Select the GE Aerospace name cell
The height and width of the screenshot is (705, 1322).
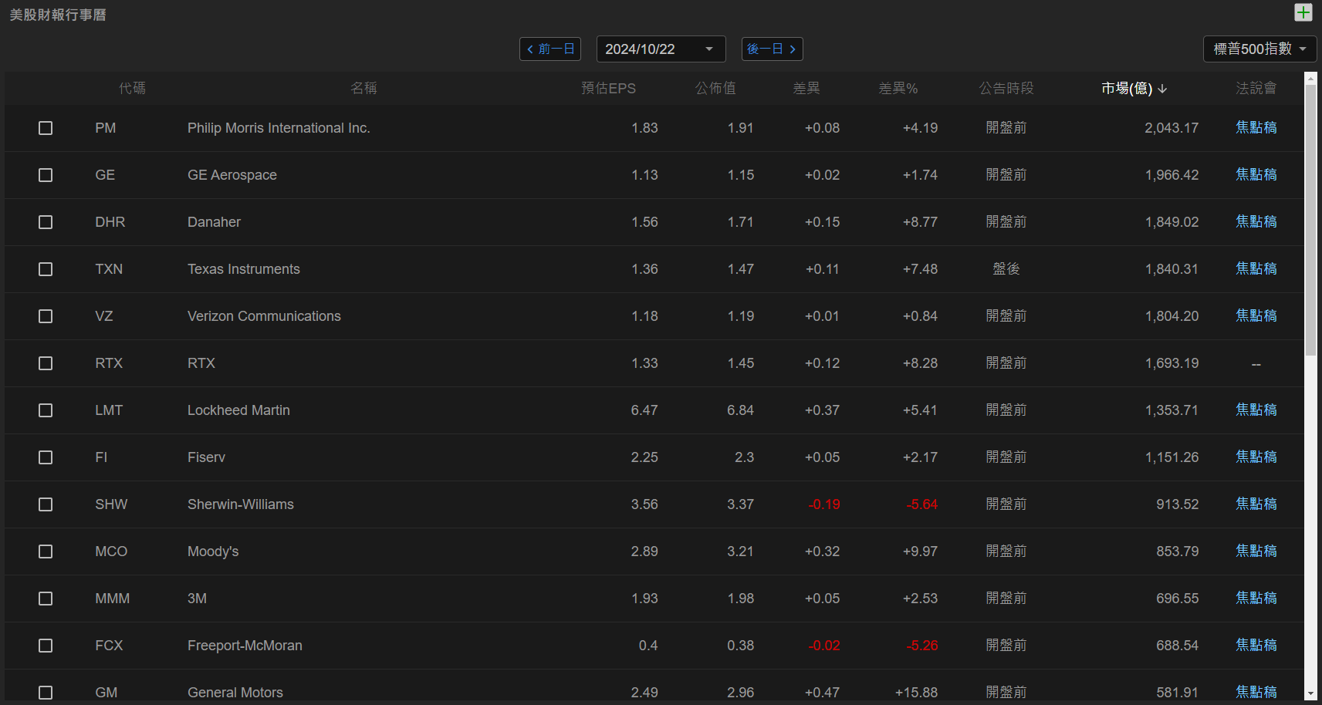(232, 175)
